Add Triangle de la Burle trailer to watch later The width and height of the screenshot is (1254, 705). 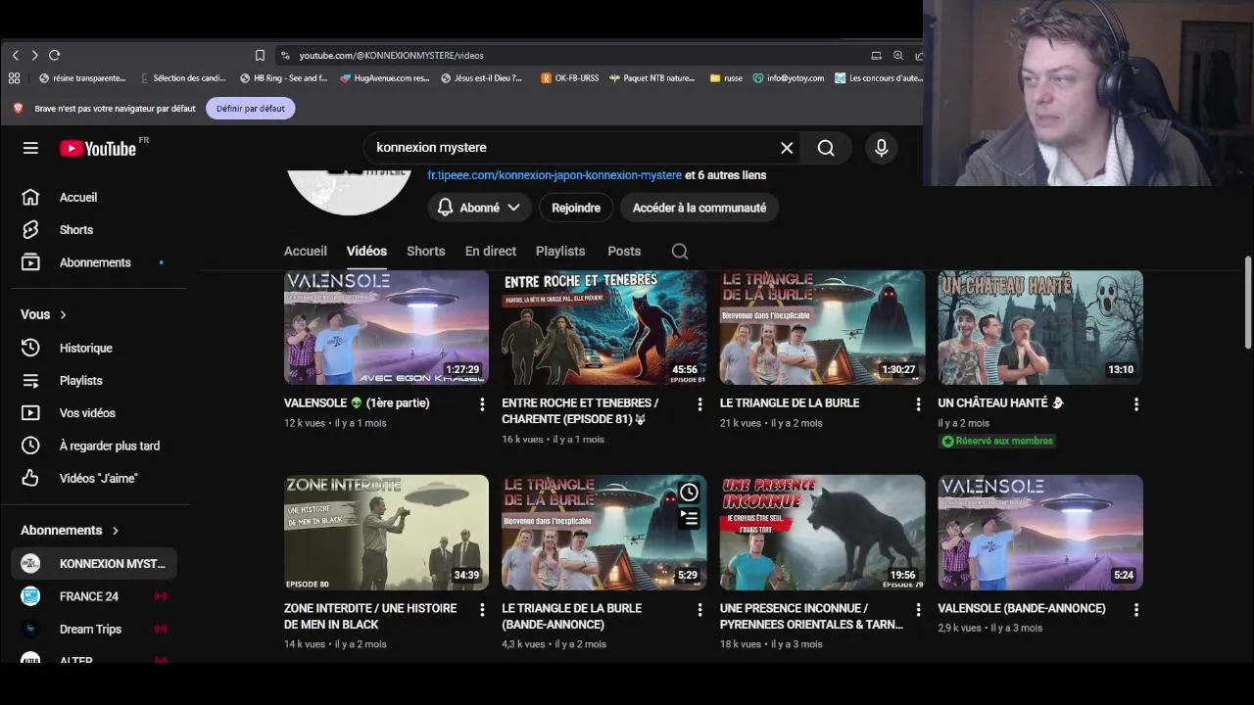point(690,493)
